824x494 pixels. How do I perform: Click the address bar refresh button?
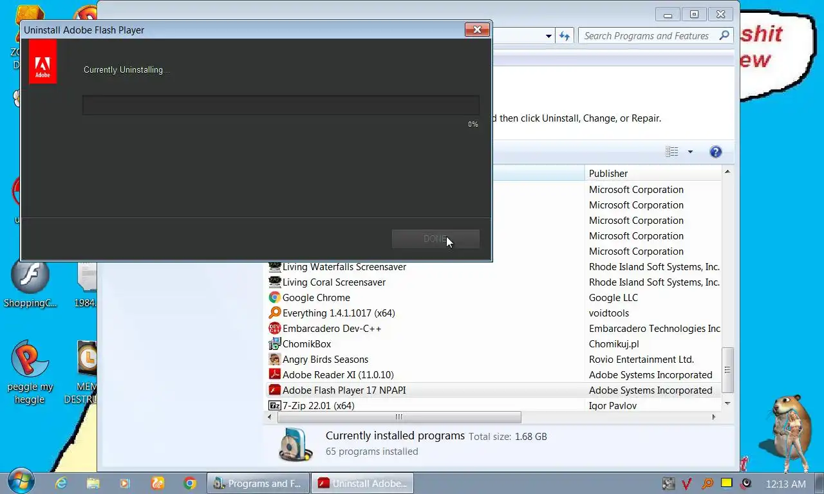[565, 36]
